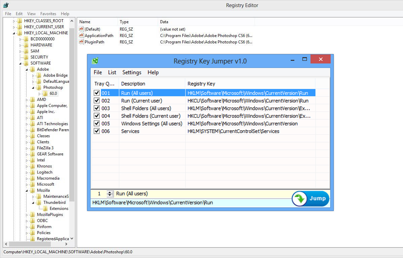Image resolution: width=403 pixels, height=258 pixels.
Task: Expand the HKEY_CURRENT_USER tree node
Action: (14, 27)
